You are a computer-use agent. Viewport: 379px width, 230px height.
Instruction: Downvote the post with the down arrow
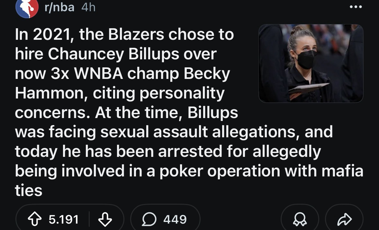coord(104,219)
